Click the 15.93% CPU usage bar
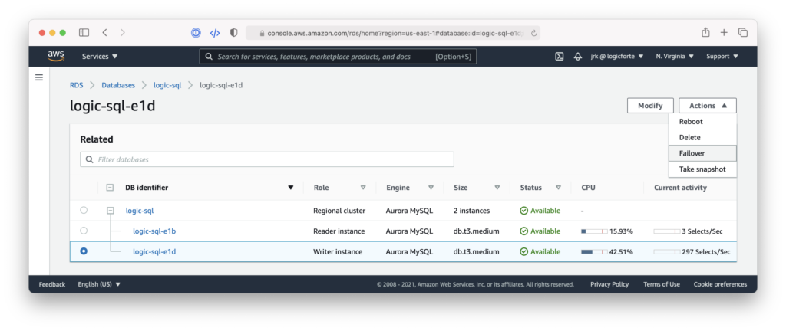Image resolution: width=786 pixels, height=331 pixels. [595, 231]
